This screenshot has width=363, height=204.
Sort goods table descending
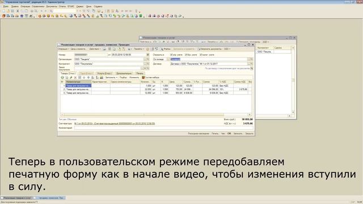coord(97,78)
